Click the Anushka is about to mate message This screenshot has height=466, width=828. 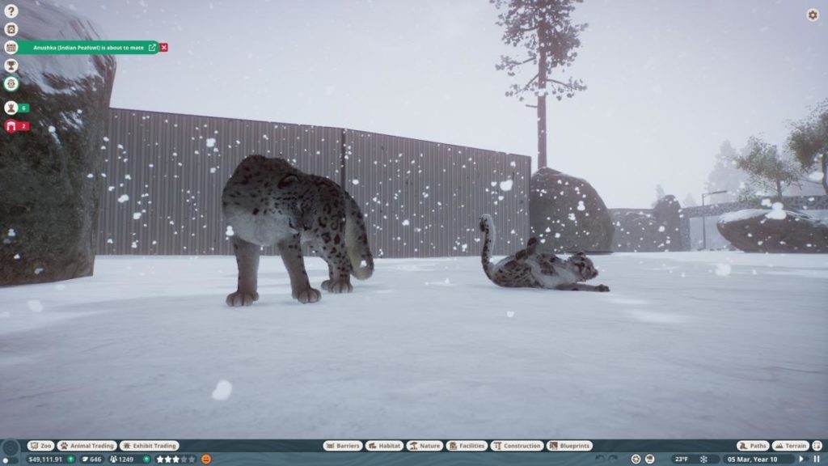(x=88, y=48)
